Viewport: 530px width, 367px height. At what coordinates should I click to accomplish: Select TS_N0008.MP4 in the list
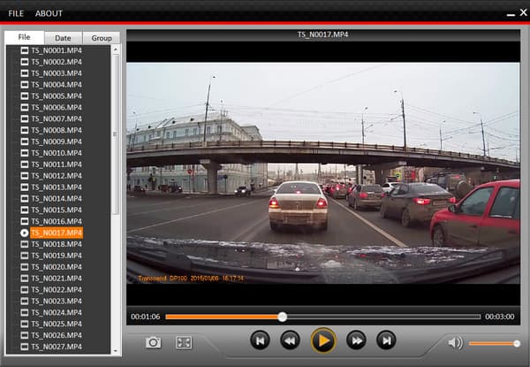[x=57, y=130]
